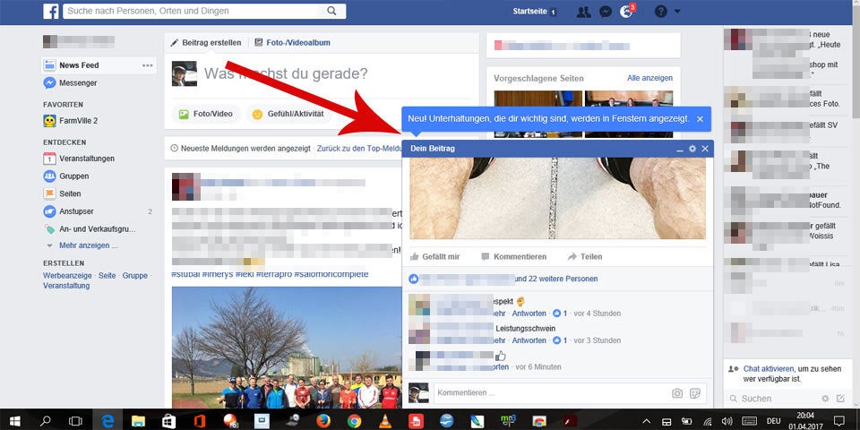Go to Startseite in the header
This screenshot has width=860, height=430.
(531, 12)
